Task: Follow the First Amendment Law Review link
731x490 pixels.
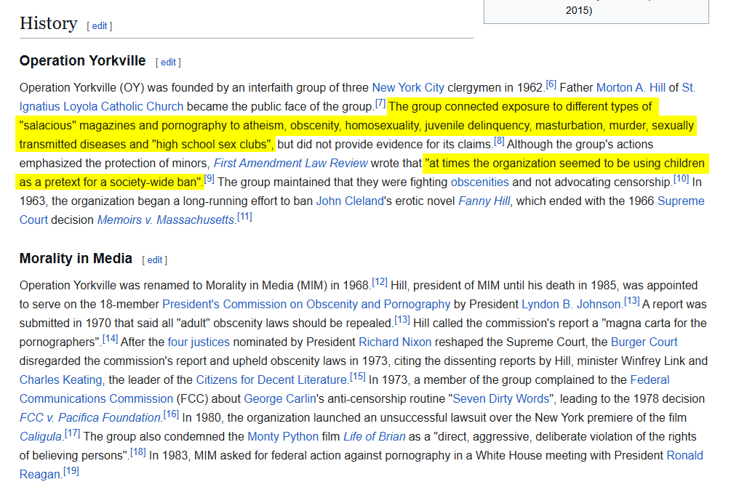Action: 290,164
